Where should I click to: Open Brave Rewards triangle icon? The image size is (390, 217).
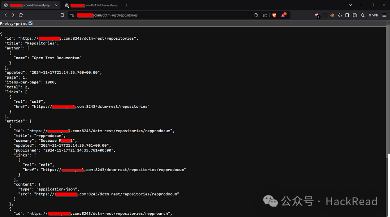click(283, 15)
